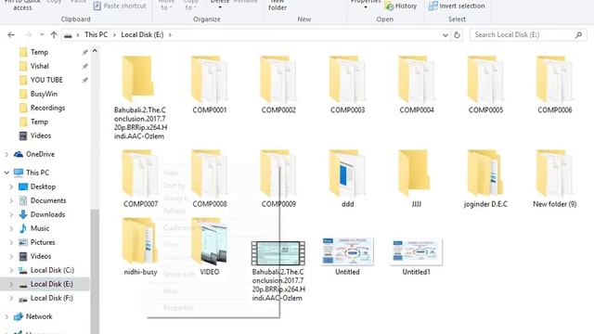This screenshot has width=594, height=334.
Task: Open Vishal in Quick access
Action: click(39, 66)
